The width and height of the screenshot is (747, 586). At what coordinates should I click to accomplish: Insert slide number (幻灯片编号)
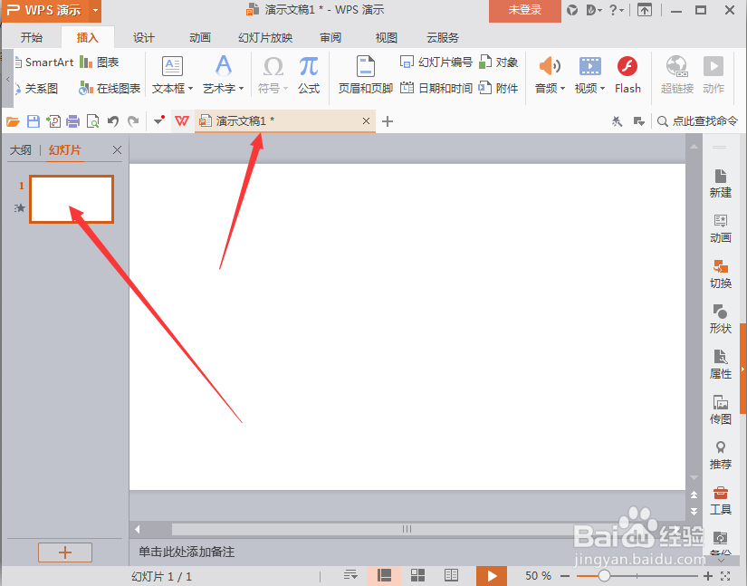pos(436,62)
